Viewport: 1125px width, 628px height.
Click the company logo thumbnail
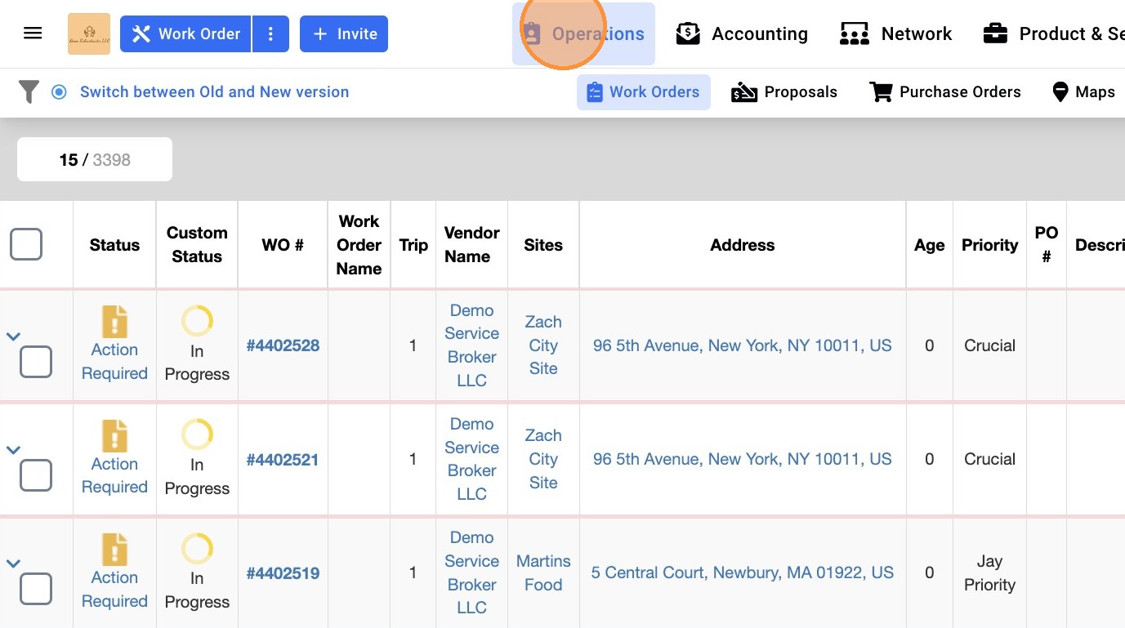[88, 33]
